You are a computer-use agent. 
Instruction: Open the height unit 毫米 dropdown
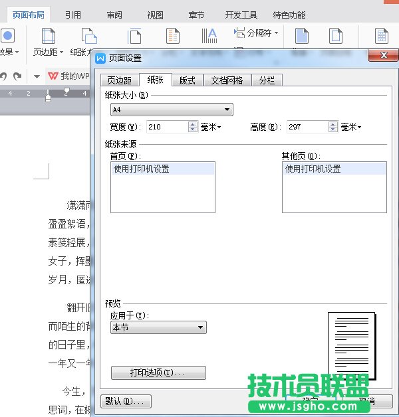coord(350,127)
